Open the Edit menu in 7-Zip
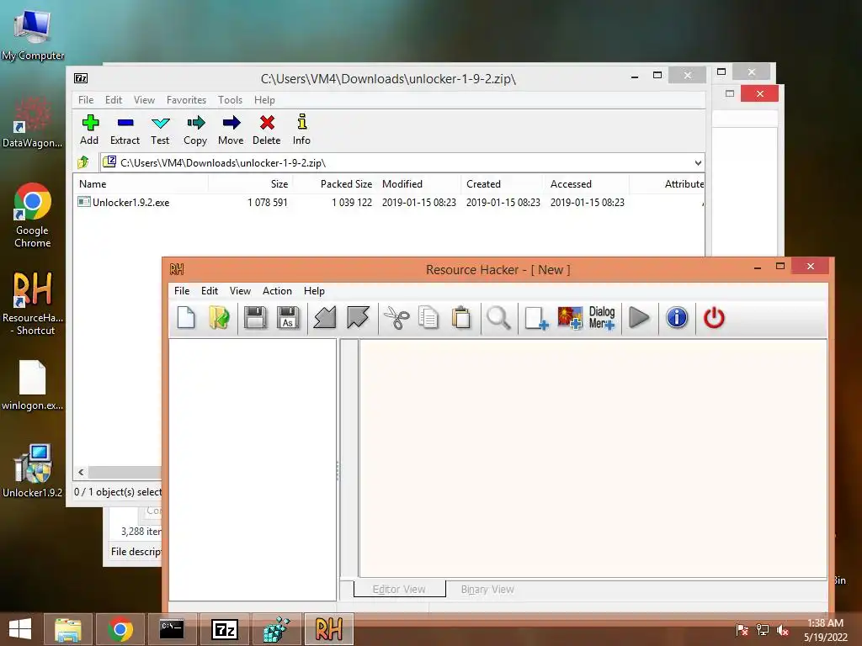 coord(114,100)
